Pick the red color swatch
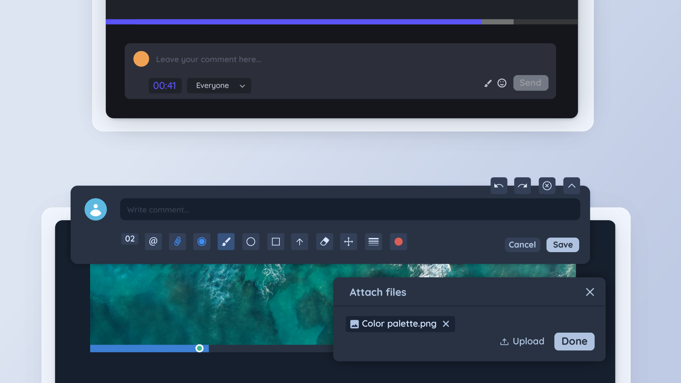Viewport: 681px width, 383px height. [398, 242]
